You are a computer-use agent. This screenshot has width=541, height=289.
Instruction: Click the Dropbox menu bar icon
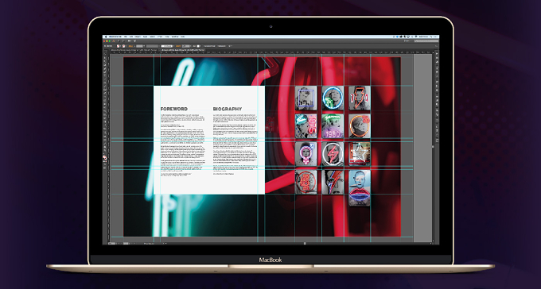pyautogui.click(x=398, y=37)
